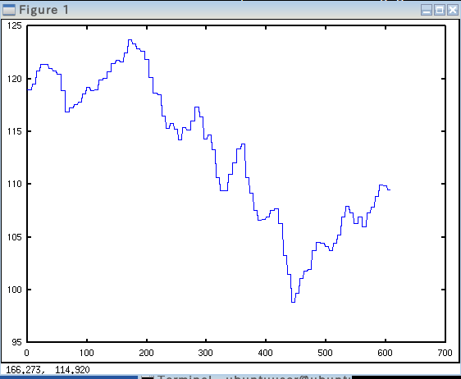Click the starting point of the blue curve

[x=28, y=89]
